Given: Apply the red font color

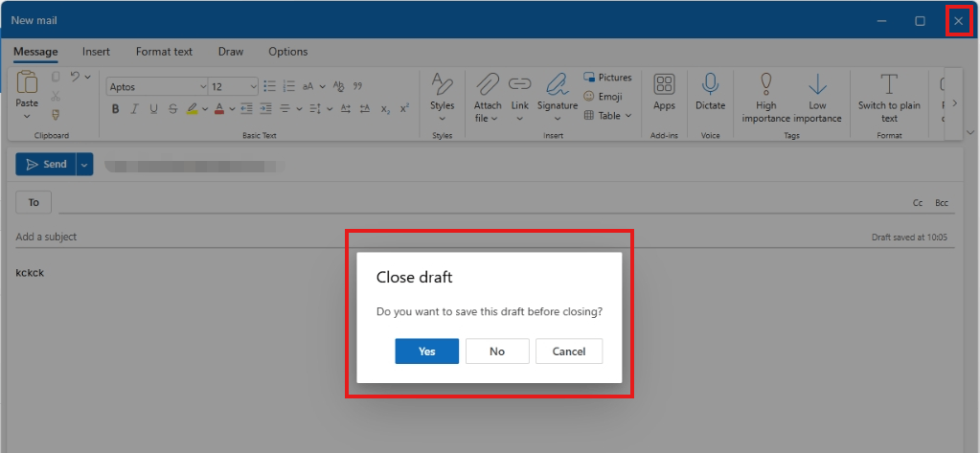Looking at the screenshot, I should [219, 109].
